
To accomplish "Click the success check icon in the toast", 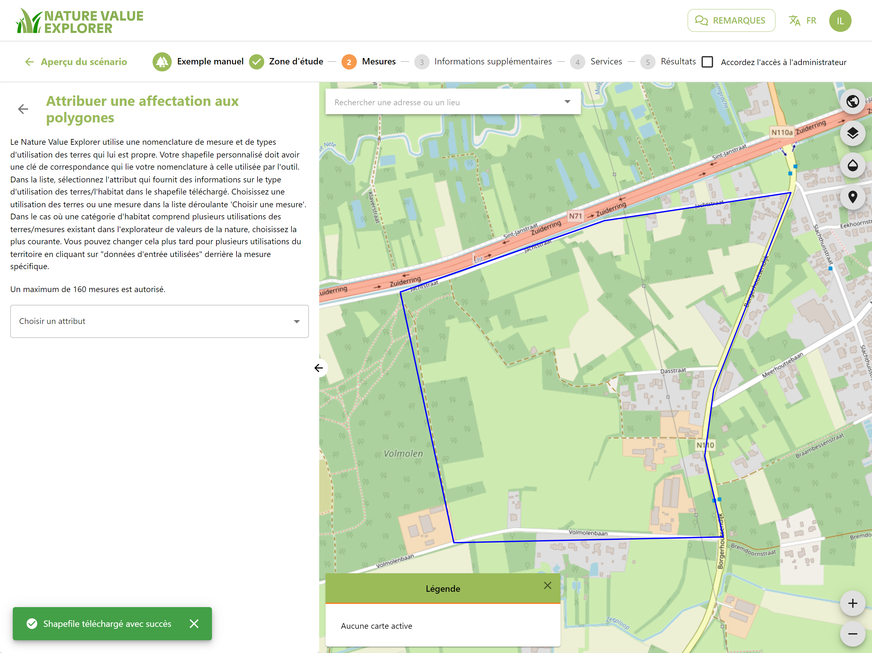I will [32, 624].
